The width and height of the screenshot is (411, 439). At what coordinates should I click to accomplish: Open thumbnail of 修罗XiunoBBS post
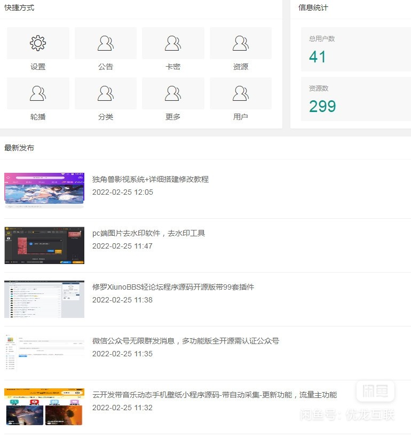tap(44, 299)
